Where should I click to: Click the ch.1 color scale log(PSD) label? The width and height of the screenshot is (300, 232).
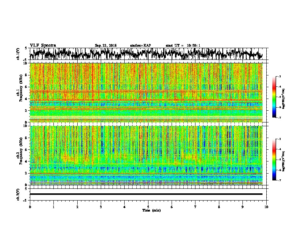(284, 99)
